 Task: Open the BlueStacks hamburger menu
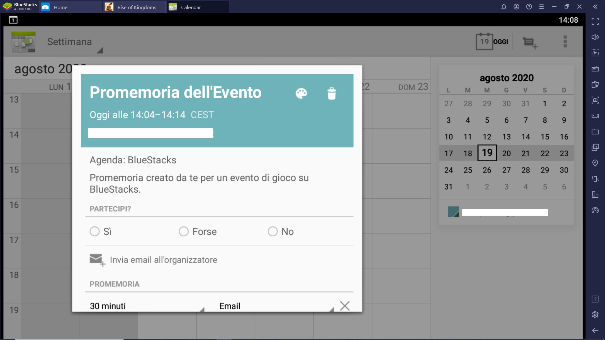point(542,7)
